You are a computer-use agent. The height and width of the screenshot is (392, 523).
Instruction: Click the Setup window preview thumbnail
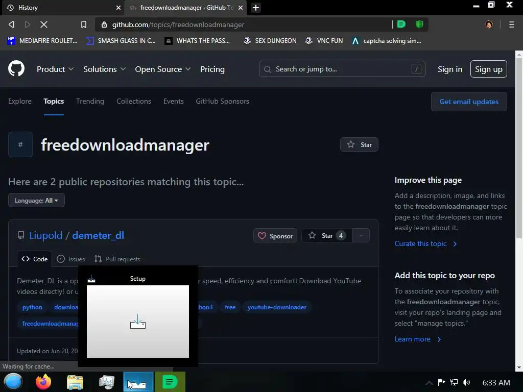coord(138,322)
